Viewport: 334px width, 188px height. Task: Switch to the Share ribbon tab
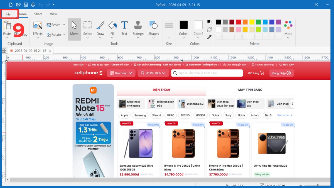click(x=38, y=14)
